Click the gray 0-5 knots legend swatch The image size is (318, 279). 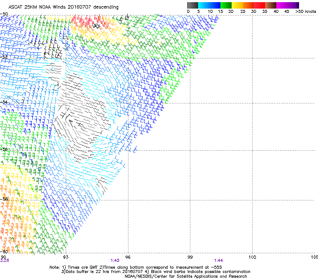193,5
